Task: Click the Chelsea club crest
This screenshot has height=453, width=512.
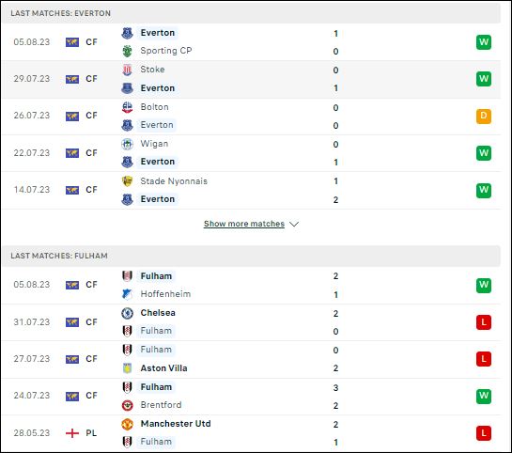Action: click(127, 313)
